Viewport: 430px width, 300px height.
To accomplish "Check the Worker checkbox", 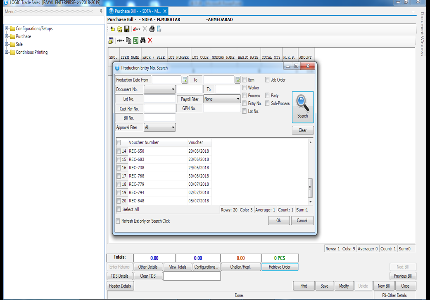I will point(245,88).
